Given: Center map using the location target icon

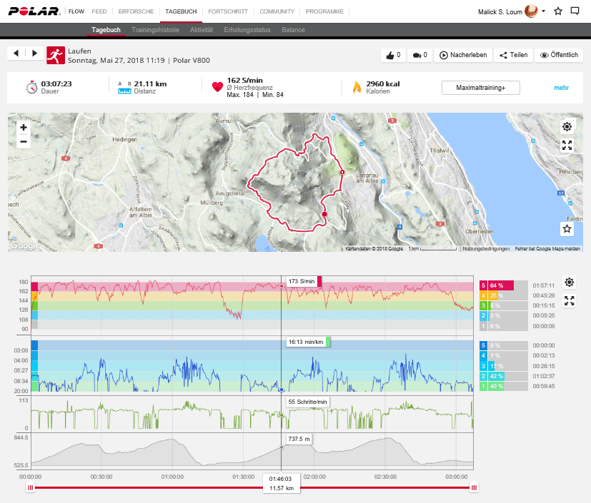Looking at the screenshot, I should click(x=567, y=126).
